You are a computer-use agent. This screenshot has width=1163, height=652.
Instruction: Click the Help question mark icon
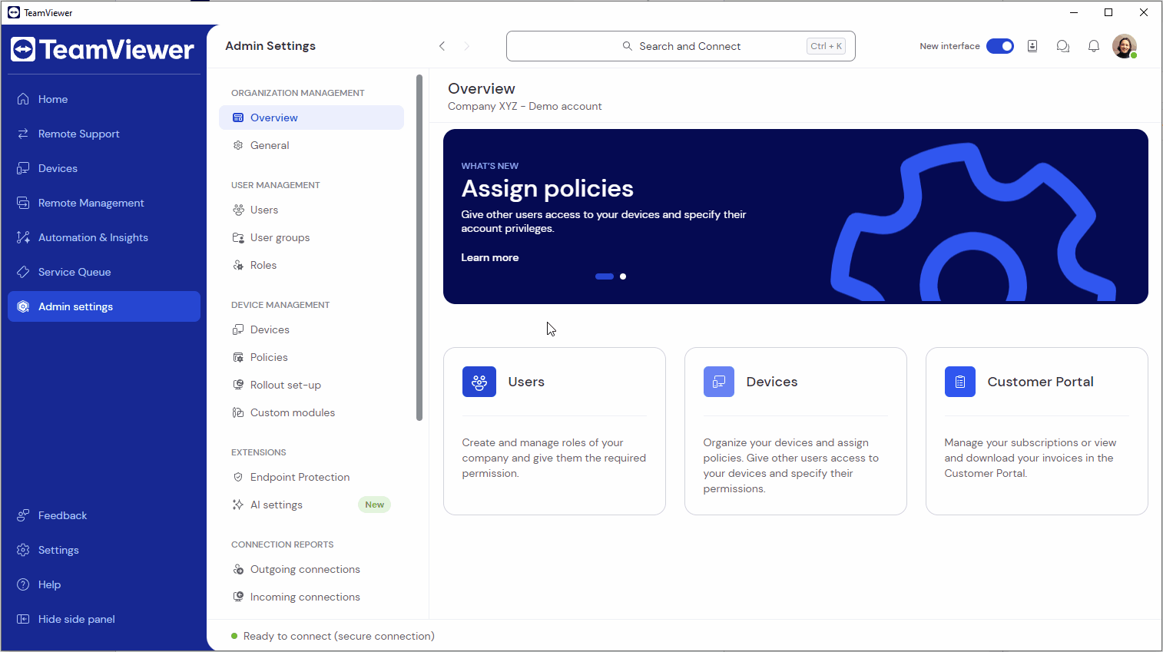[x=23, y=584]
